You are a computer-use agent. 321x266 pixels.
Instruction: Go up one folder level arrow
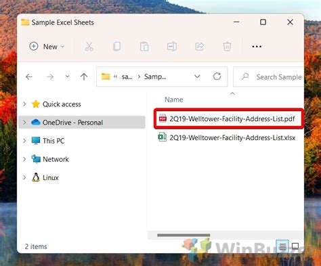pos(84,76)
